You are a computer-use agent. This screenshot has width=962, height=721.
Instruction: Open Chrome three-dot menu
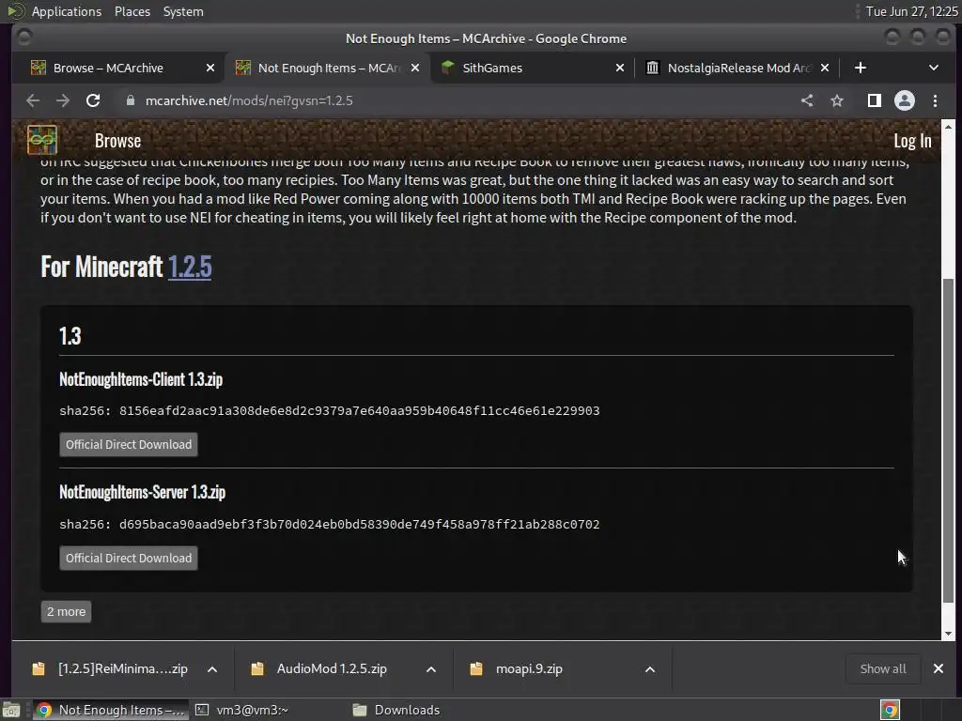pyautogui.click(x=935, y=100)
